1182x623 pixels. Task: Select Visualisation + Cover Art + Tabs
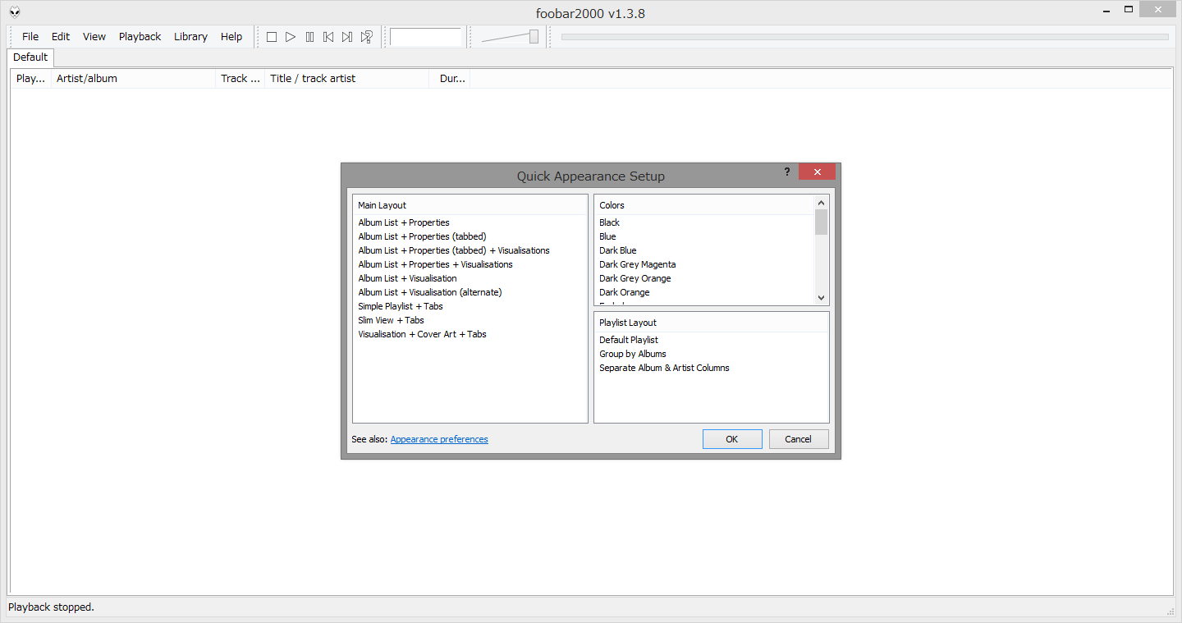[x=422, y=334]
